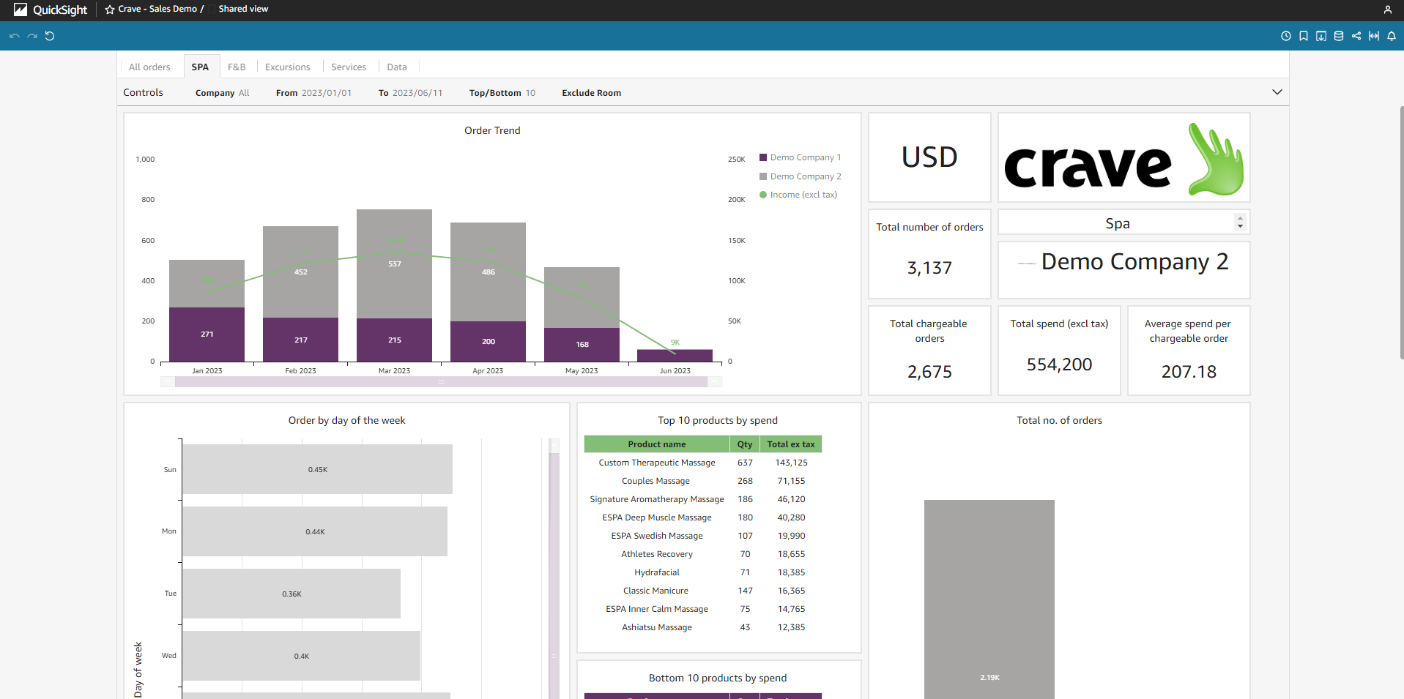Click the Sunday bar labeled 0.45K

317,469
